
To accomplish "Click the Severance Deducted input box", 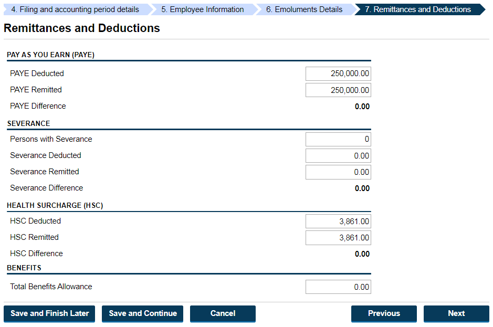I will [338, 156].
